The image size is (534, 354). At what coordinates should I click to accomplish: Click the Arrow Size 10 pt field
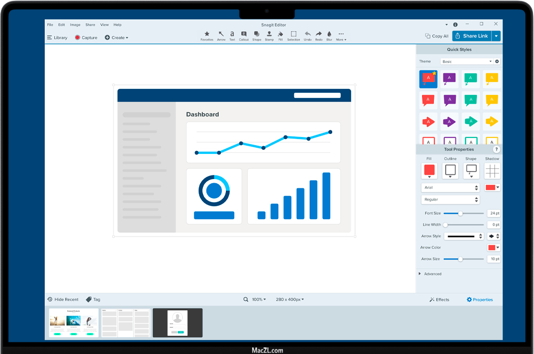pos(494,259)
